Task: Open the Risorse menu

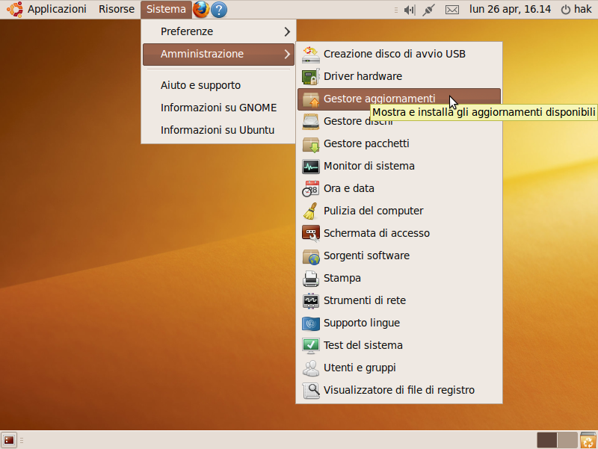Action: (x=117, y=9)
